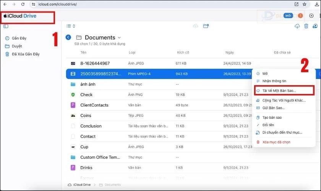Click the download cloud icon in the toolbar
This screenshot has width=321, height=191.
(297, 26)
